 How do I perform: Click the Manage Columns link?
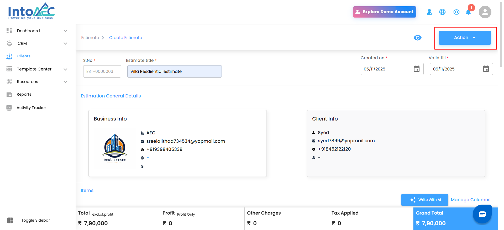pos(470,200)
